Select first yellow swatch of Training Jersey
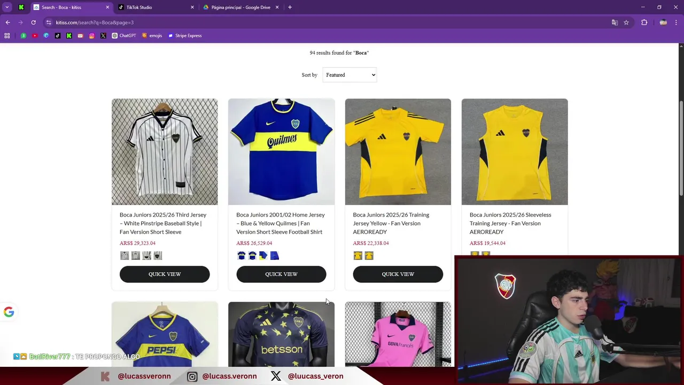This screenshot has height=385, width=684. coord(357,256)
